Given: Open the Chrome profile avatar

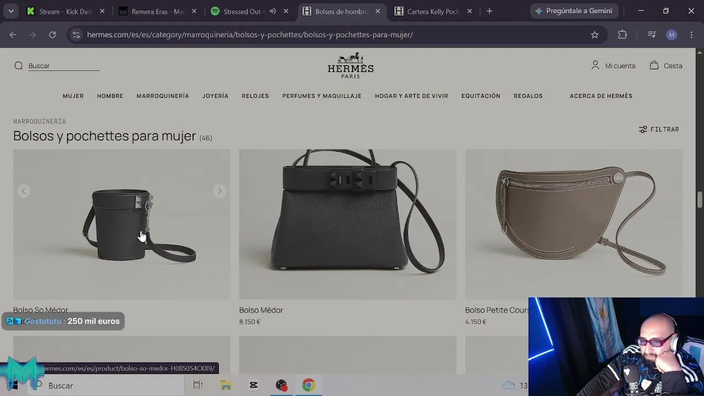Looking at the screenshot, I should [672, 35].
